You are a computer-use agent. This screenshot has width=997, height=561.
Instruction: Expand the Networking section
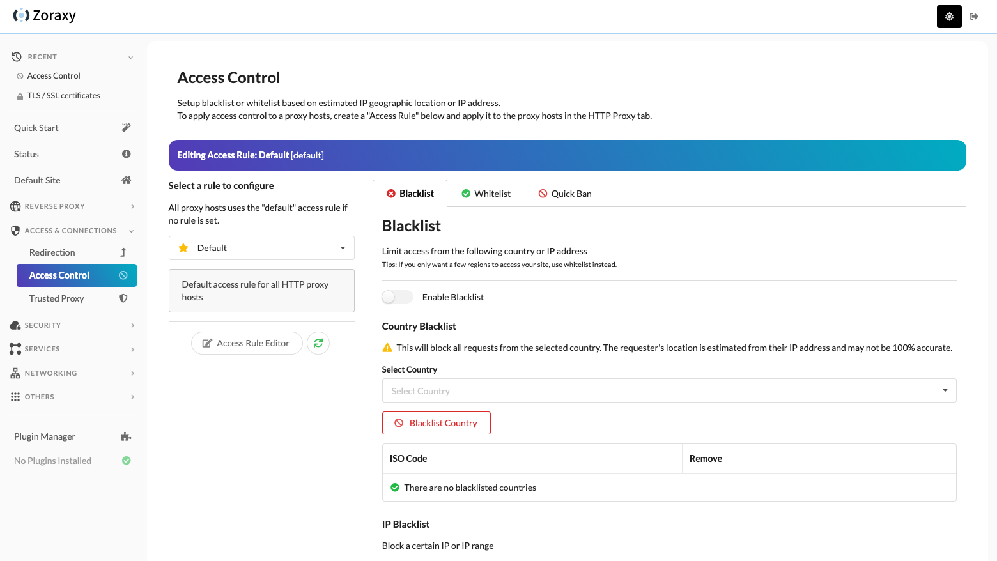[73, 373]
